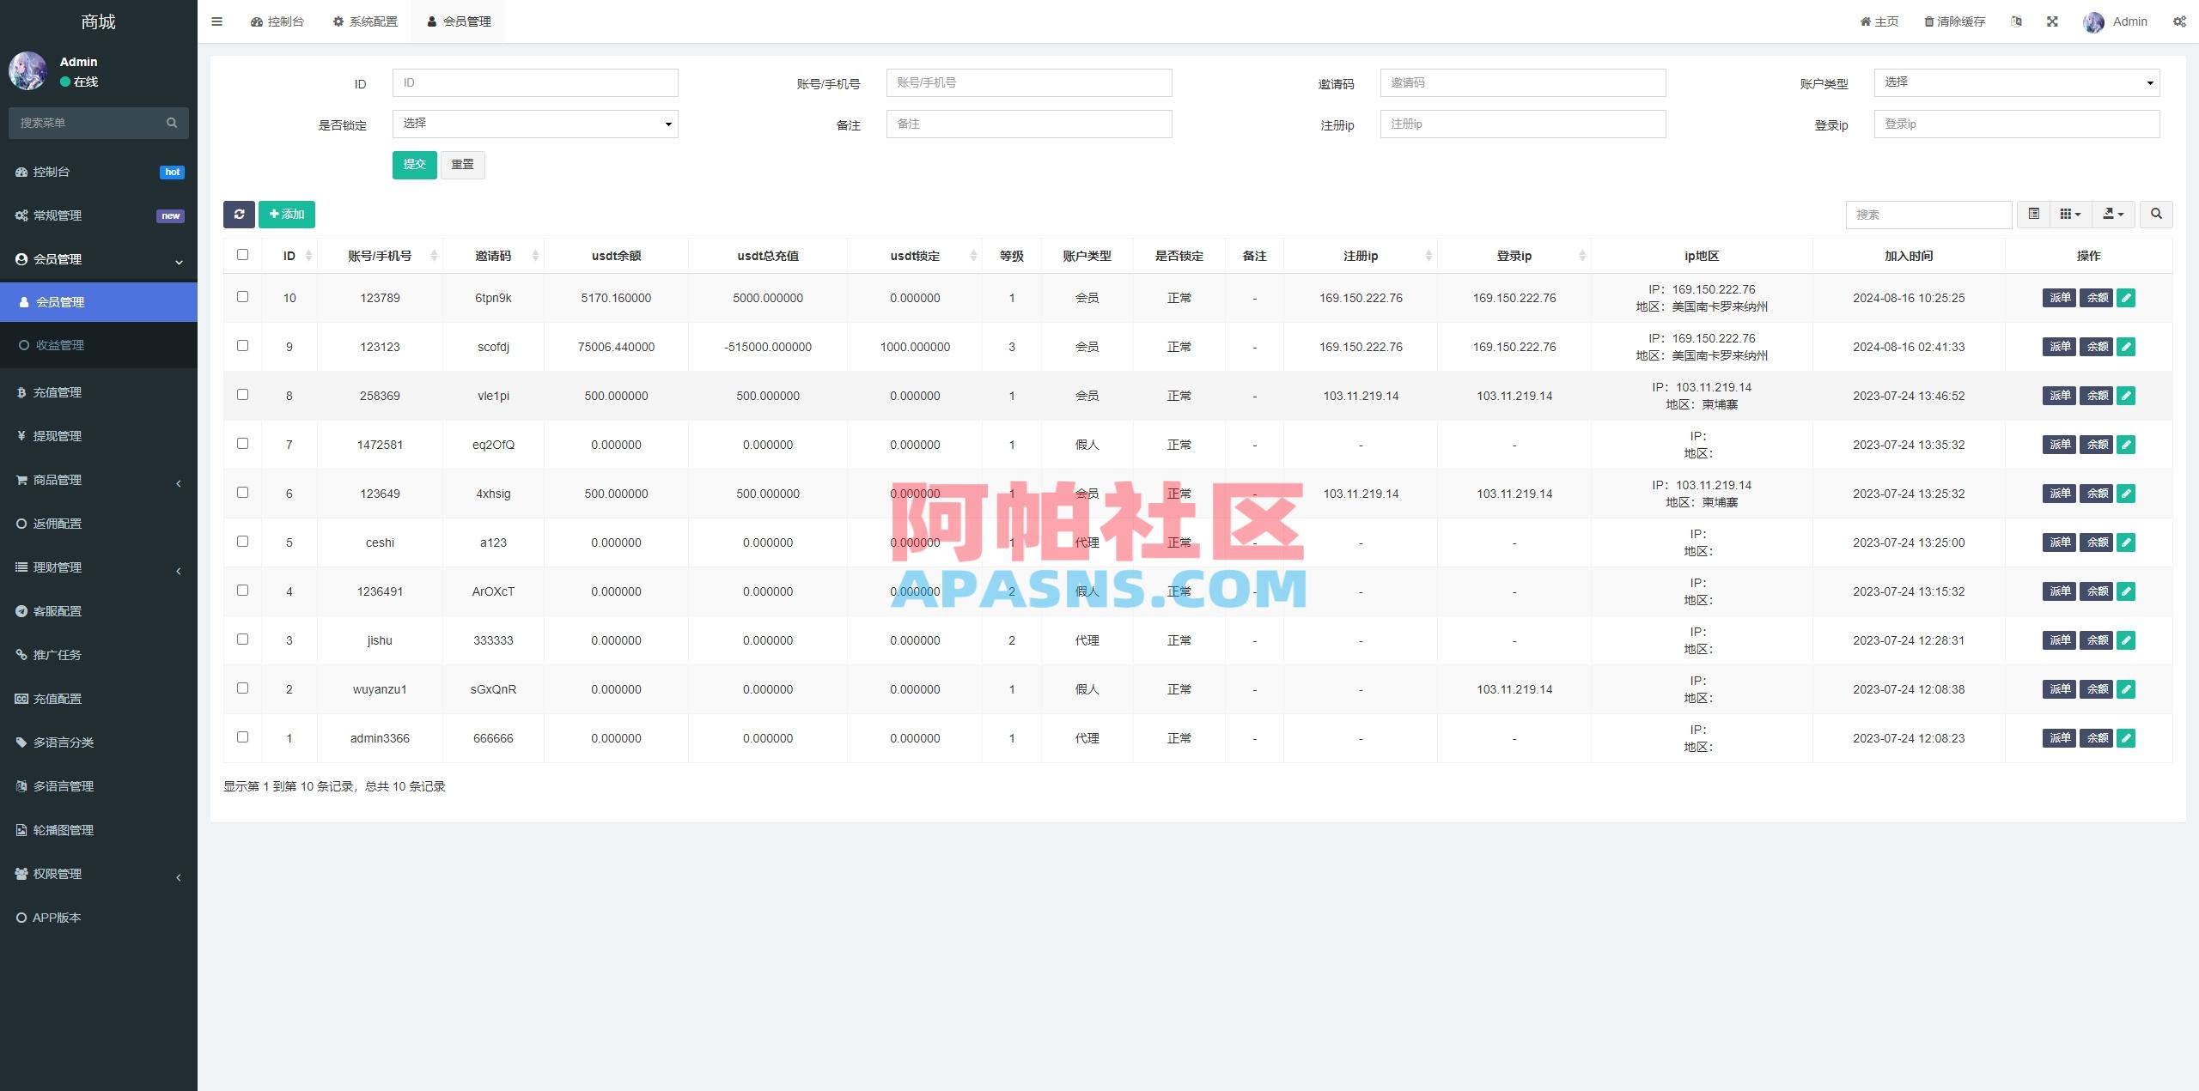Viewport: 2199px width, 1091px height.
Task: Open the translate/language switch icon in top bar
Action: coord(2017,21)
